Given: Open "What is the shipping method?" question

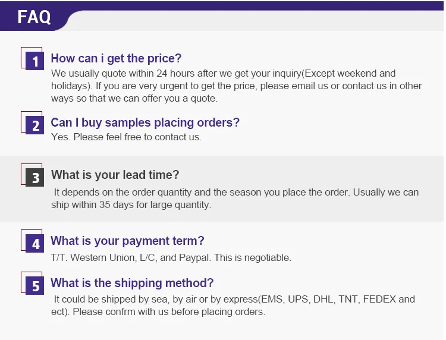Looking at the screenshot, I should [132, 283].
